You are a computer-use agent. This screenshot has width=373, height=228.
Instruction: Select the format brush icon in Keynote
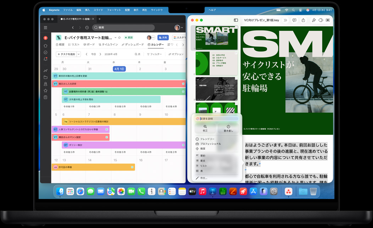(x=313, y=20)
